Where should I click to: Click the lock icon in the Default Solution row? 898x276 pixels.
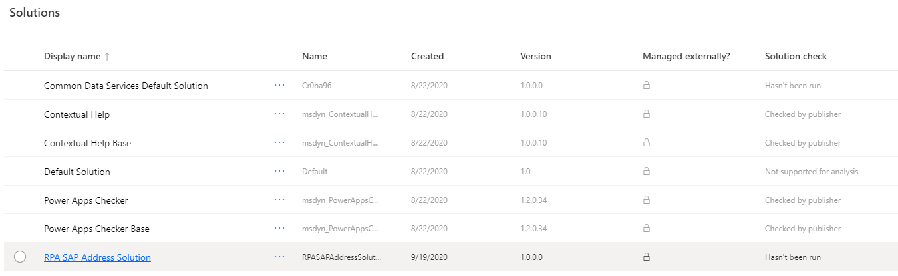[x=646, y=172]
